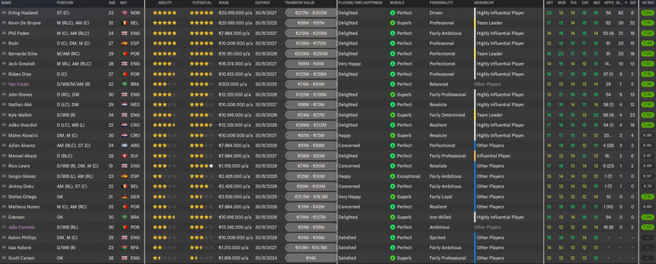Sort by the NAME column header
The height and width of the screenshot is (264, 656).
point(7,3)
